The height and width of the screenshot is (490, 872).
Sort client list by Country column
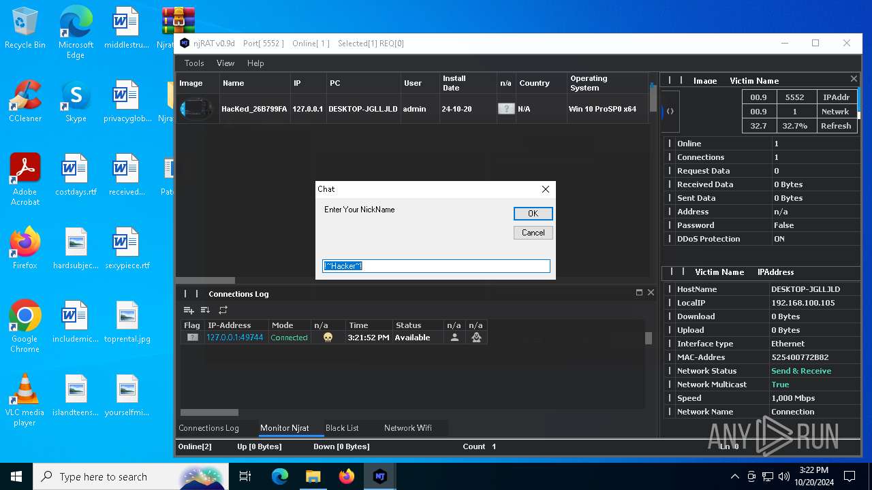pos(542,83)
